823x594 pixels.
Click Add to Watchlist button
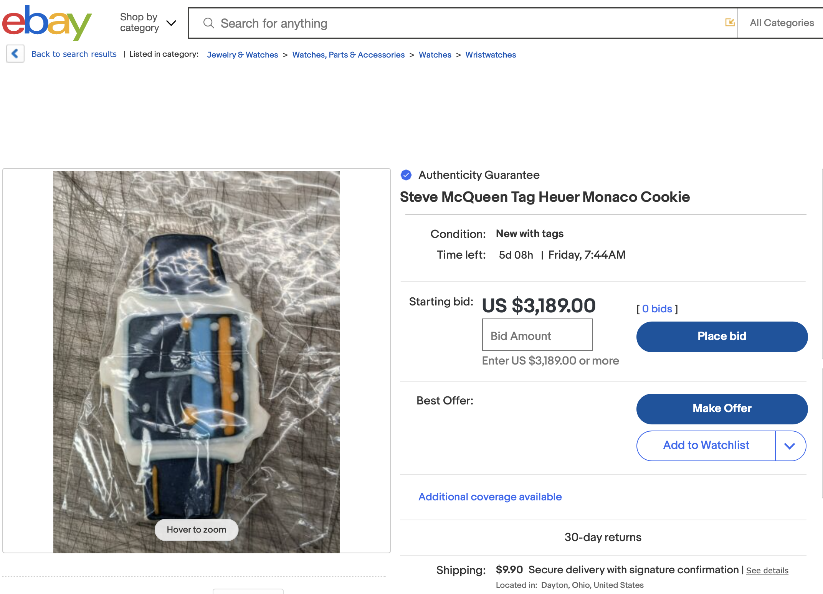[706, 445]
